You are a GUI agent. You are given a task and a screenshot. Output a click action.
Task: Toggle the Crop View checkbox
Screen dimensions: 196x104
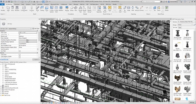(x=20, y=55)
